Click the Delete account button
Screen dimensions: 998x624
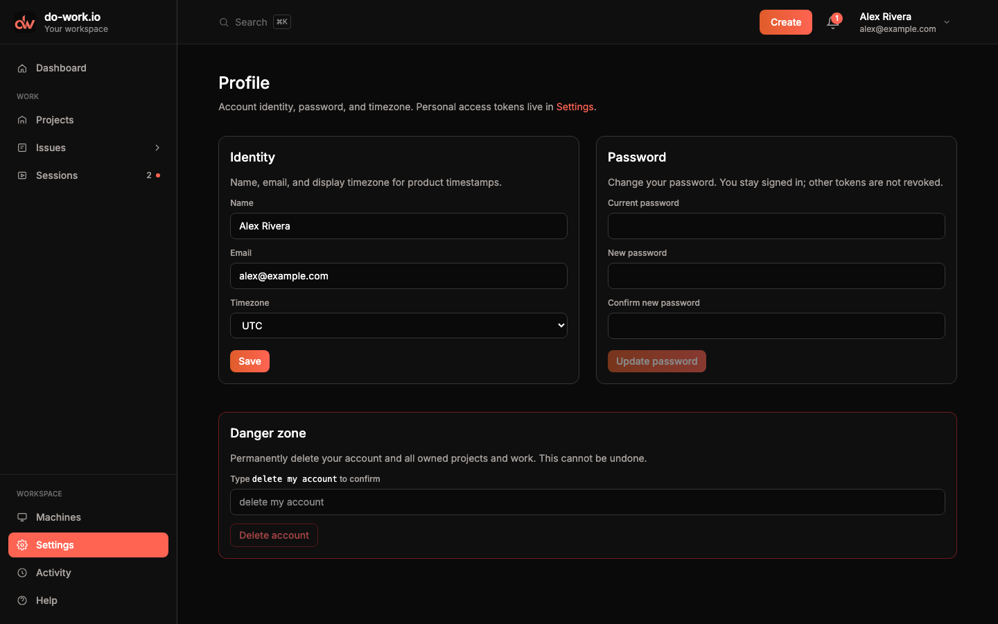pos(274,535)
